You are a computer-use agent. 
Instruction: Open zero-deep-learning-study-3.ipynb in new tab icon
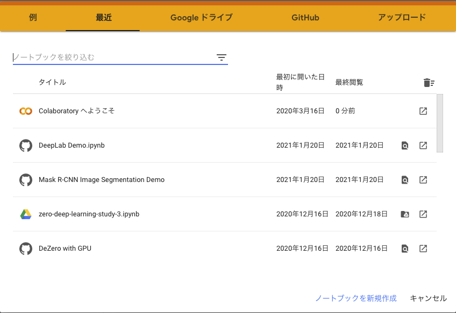coord(423,214)
